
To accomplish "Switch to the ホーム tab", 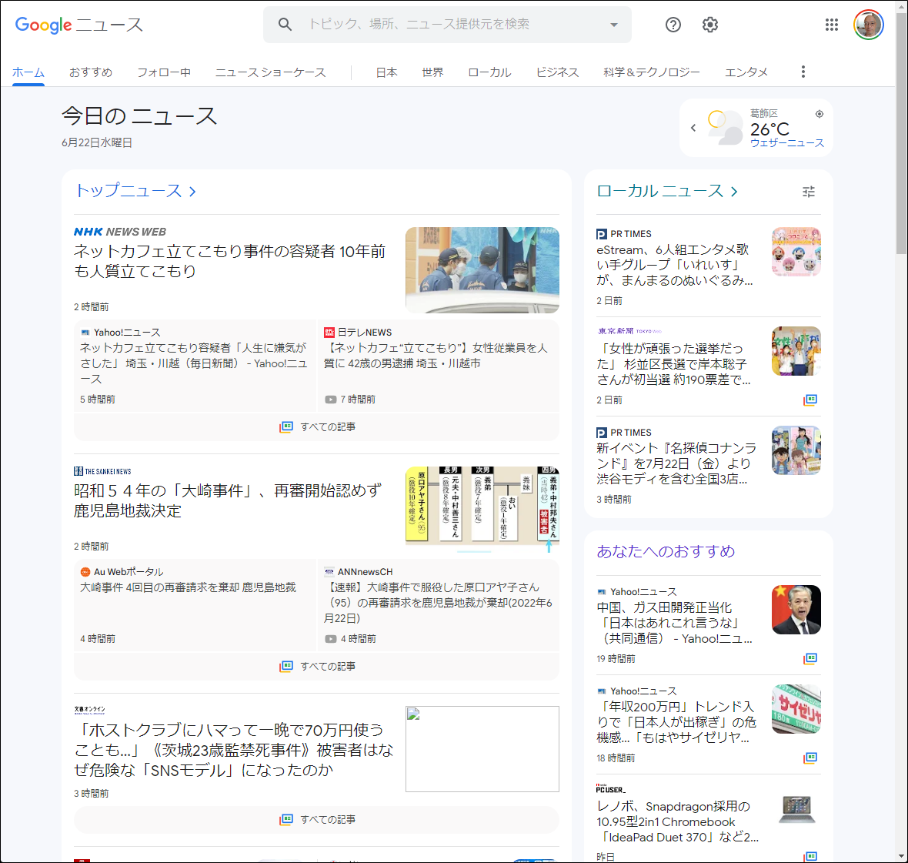I will [28, 72].
